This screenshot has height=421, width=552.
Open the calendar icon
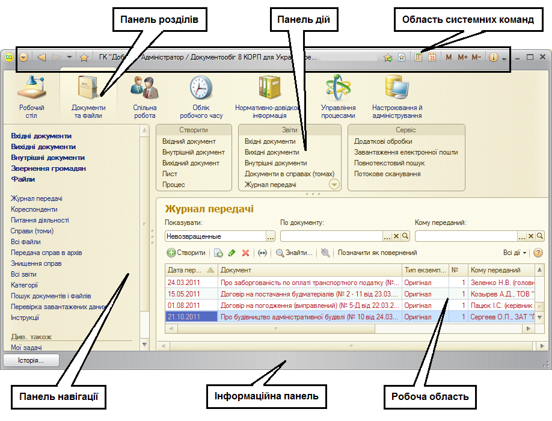point(432,57)
